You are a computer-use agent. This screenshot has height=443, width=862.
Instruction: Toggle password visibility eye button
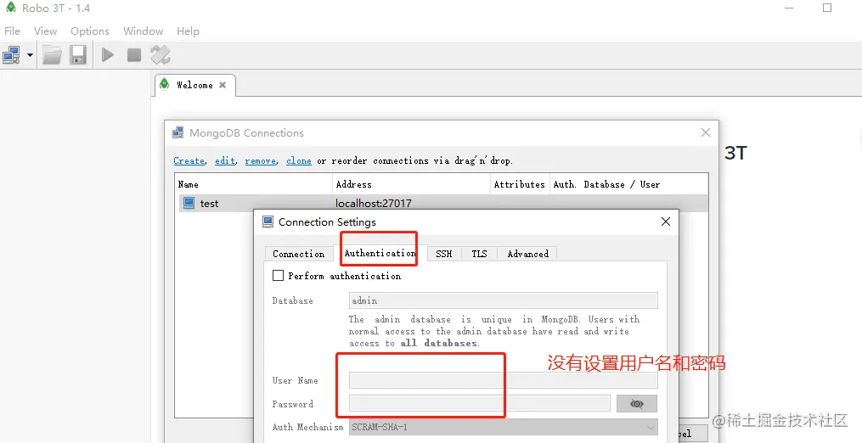click(637, 403)
